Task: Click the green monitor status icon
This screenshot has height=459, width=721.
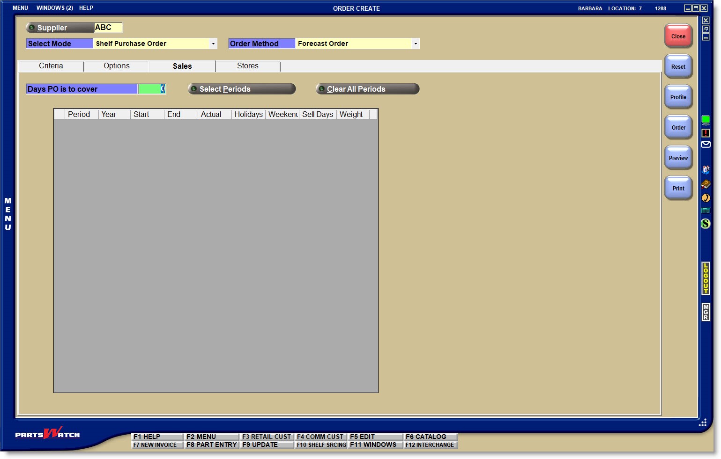Action: click(x=706, y=120)
